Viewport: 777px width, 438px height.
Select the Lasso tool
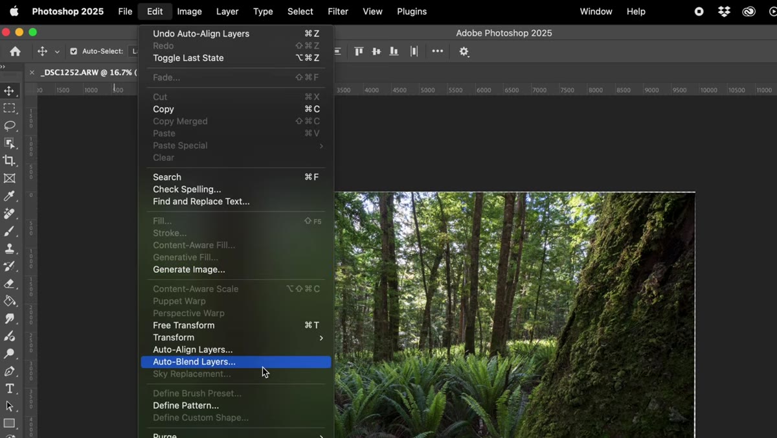click(9, 126)
